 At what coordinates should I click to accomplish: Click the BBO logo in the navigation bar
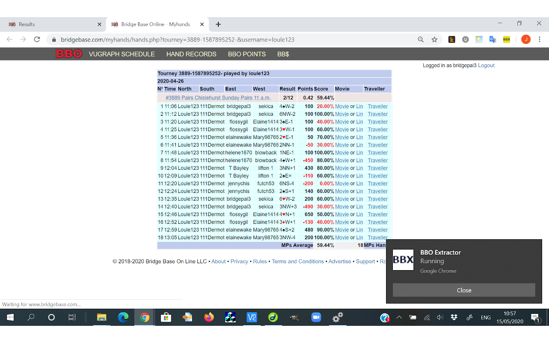click(69, 54)
